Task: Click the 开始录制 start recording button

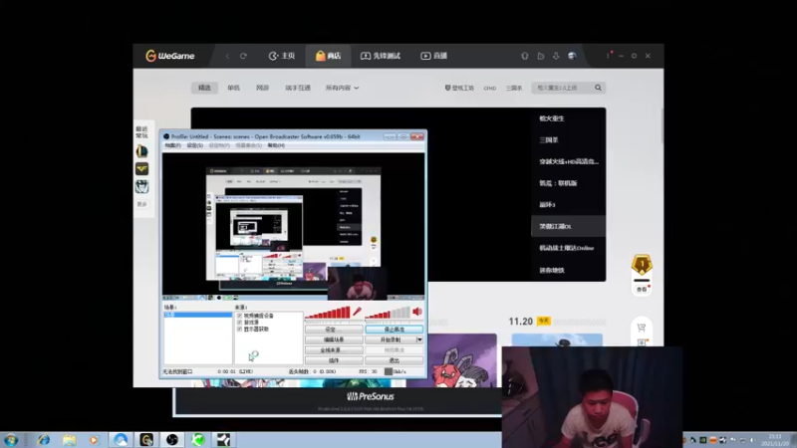Action: pyautogui.click(x=391, y=339)
